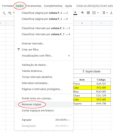Viewport: 113px width, 133px height.
Task: Choose Ordenar intervalo...
Action: tap(44, 44)
